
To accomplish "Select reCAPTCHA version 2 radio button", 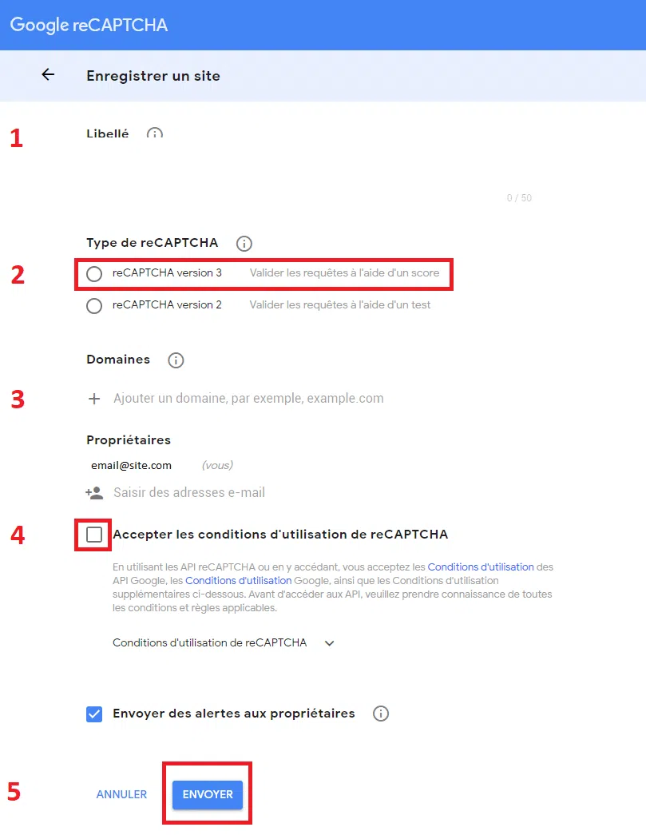I will (94, 306).
